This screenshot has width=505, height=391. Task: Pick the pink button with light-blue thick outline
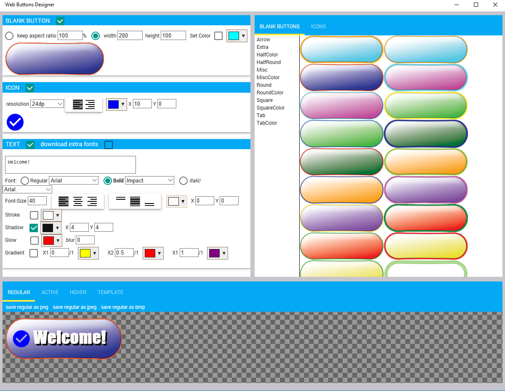click(x=426, y=78)
